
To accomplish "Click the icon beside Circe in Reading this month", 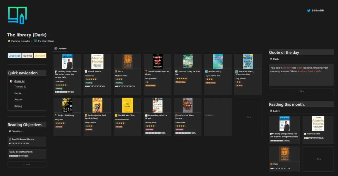I will 271,164.
